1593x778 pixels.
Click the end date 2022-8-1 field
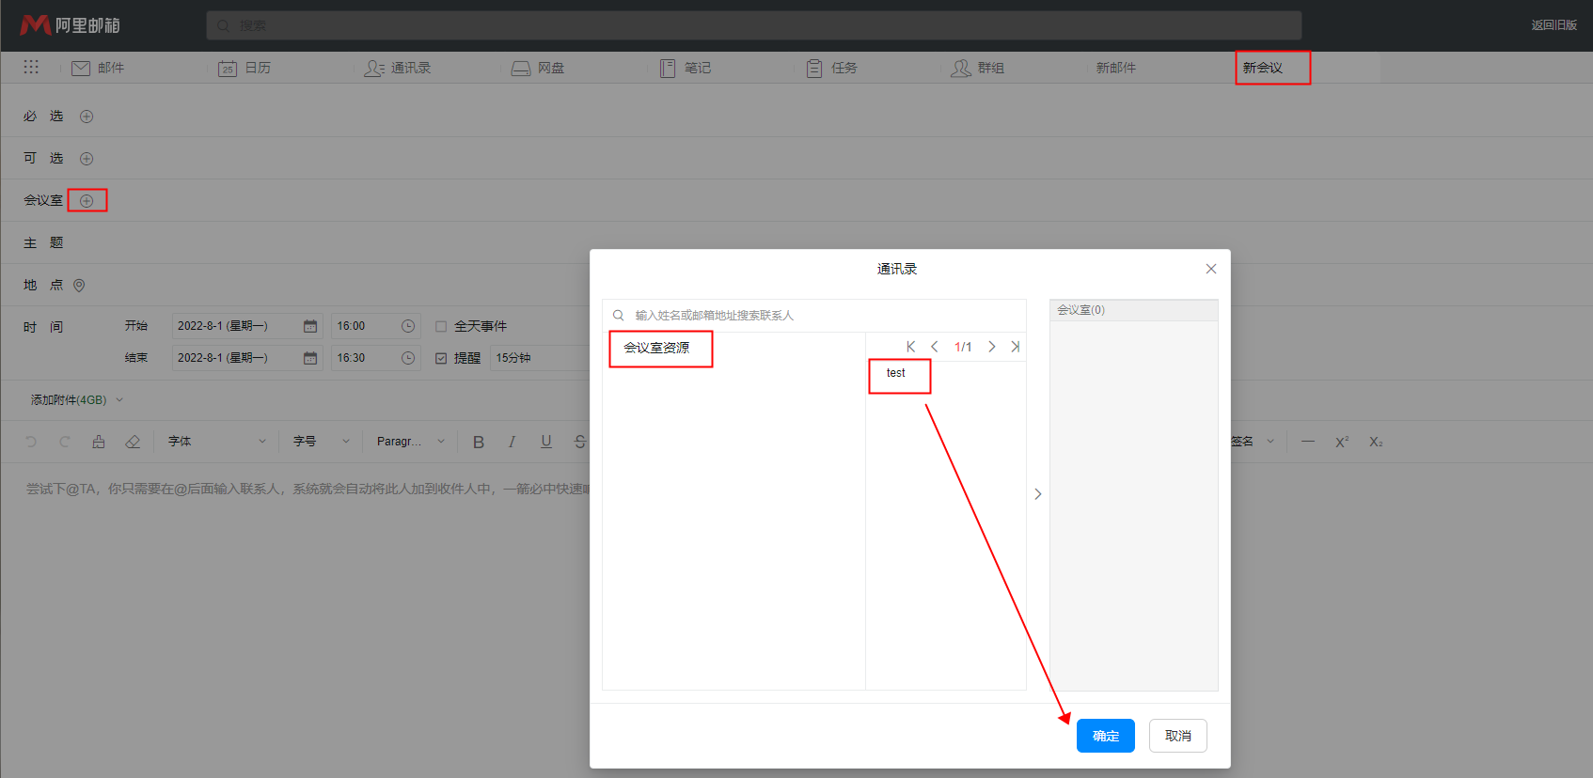click(x=247, y=358)
